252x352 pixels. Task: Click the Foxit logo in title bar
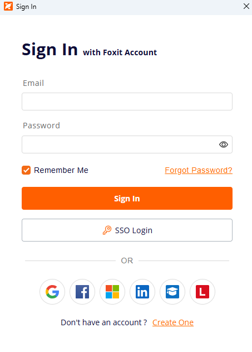tap(8, 6)
